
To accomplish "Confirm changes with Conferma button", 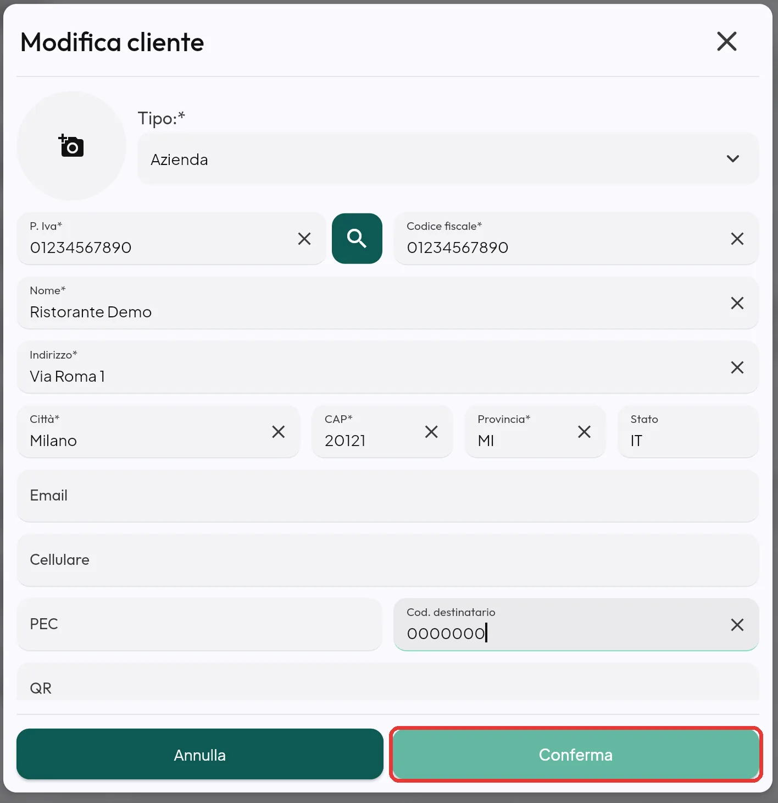I will point(576,755).
